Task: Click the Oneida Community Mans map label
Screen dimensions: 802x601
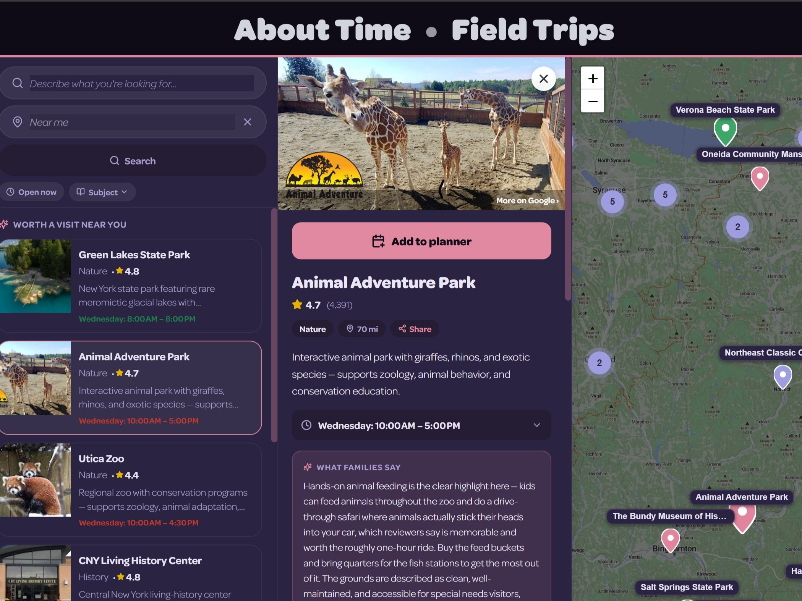Action: coord(750,154)
